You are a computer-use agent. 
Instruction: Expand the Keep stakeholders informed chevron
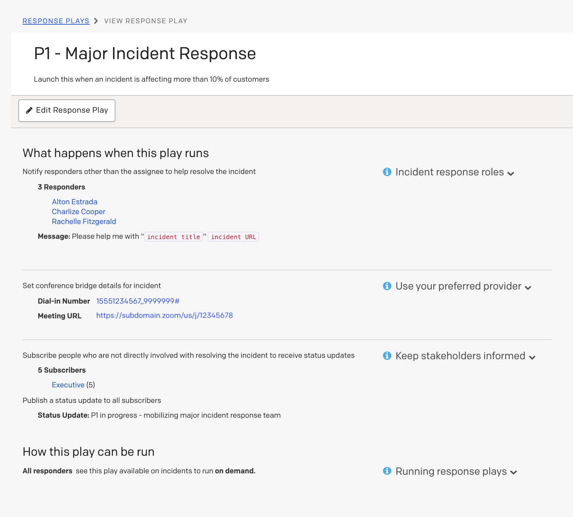tap(532, 357)
